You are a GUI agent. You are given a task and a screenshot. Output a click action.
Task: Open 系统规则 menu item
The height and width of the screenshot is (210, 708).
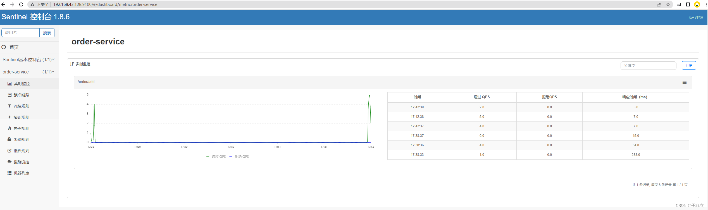[29, 140]
